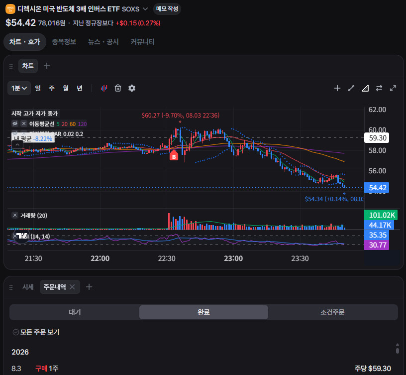This screenshot has height=375, width=406.
Task: Remove the 이동평균선 indicator with X
Action: tap(24, 124)
